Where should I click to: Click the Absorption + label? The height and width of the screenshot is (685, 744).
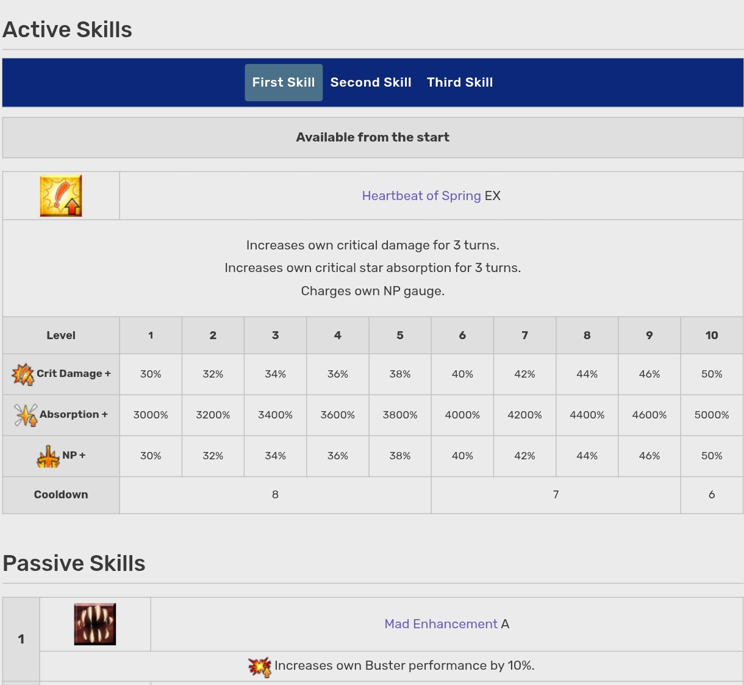(74, 414)
